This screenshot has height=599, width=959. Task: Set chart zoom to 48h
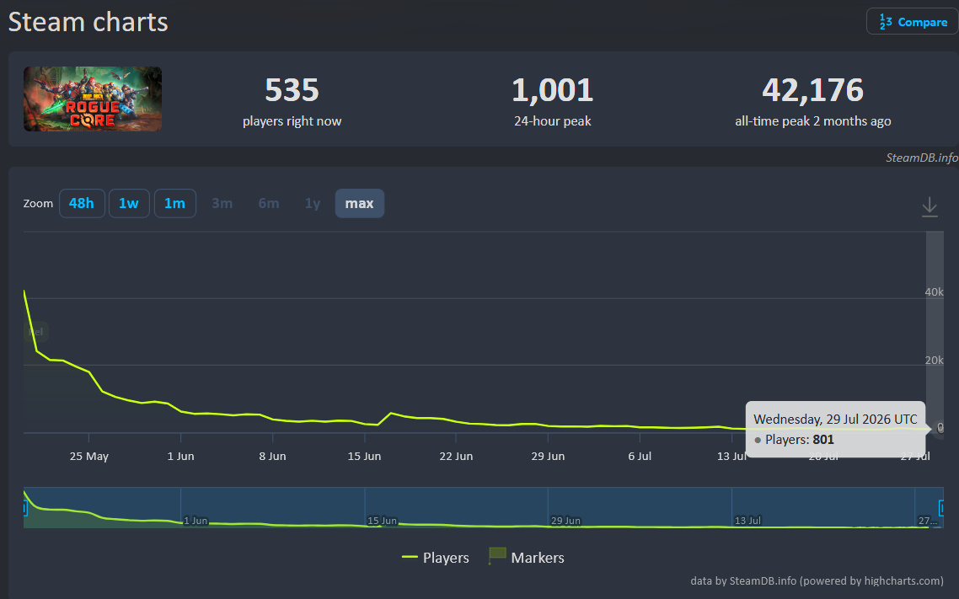point(82,204)
